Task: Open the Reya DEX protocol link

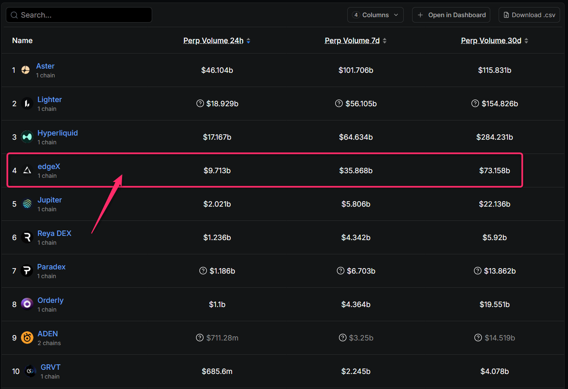Action: click(x=54, y=233)
